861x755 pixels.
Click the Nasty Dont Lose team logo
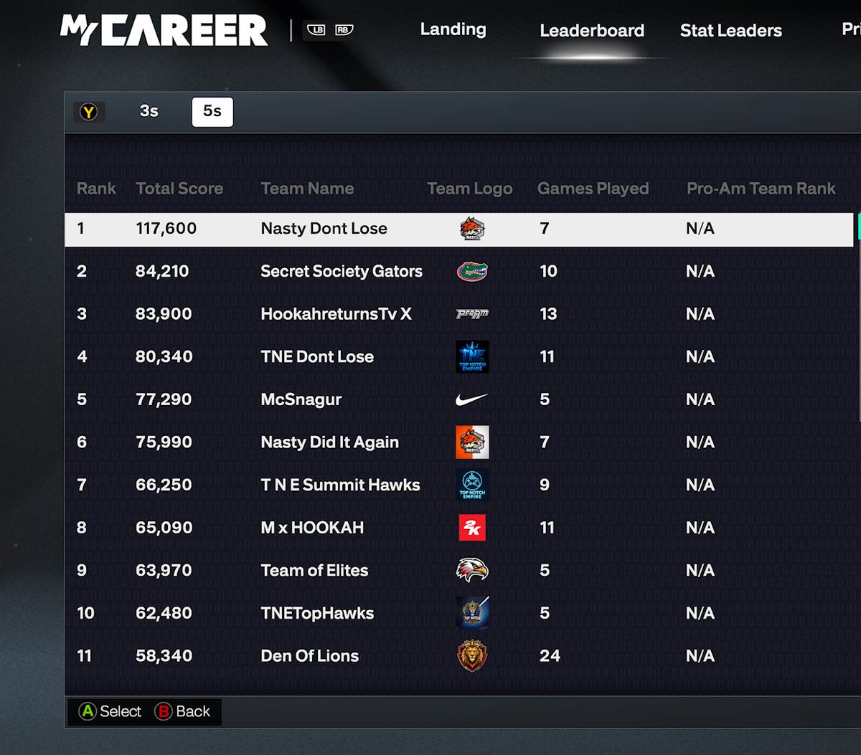click(472, 229)
